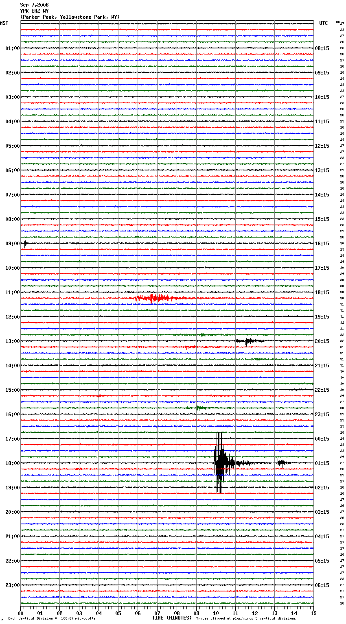Click the "08" minute tick on bottom axis
The width and height of the screenshot is (346, 624).
177,613
